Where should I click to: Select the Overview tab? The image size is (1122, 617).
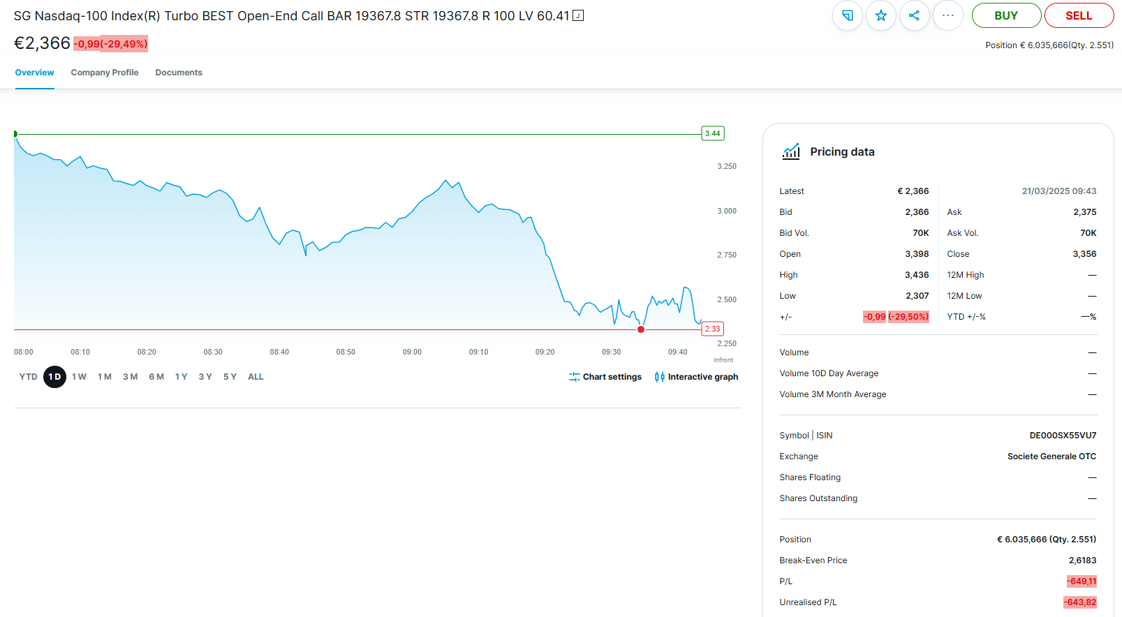point(34,73)
